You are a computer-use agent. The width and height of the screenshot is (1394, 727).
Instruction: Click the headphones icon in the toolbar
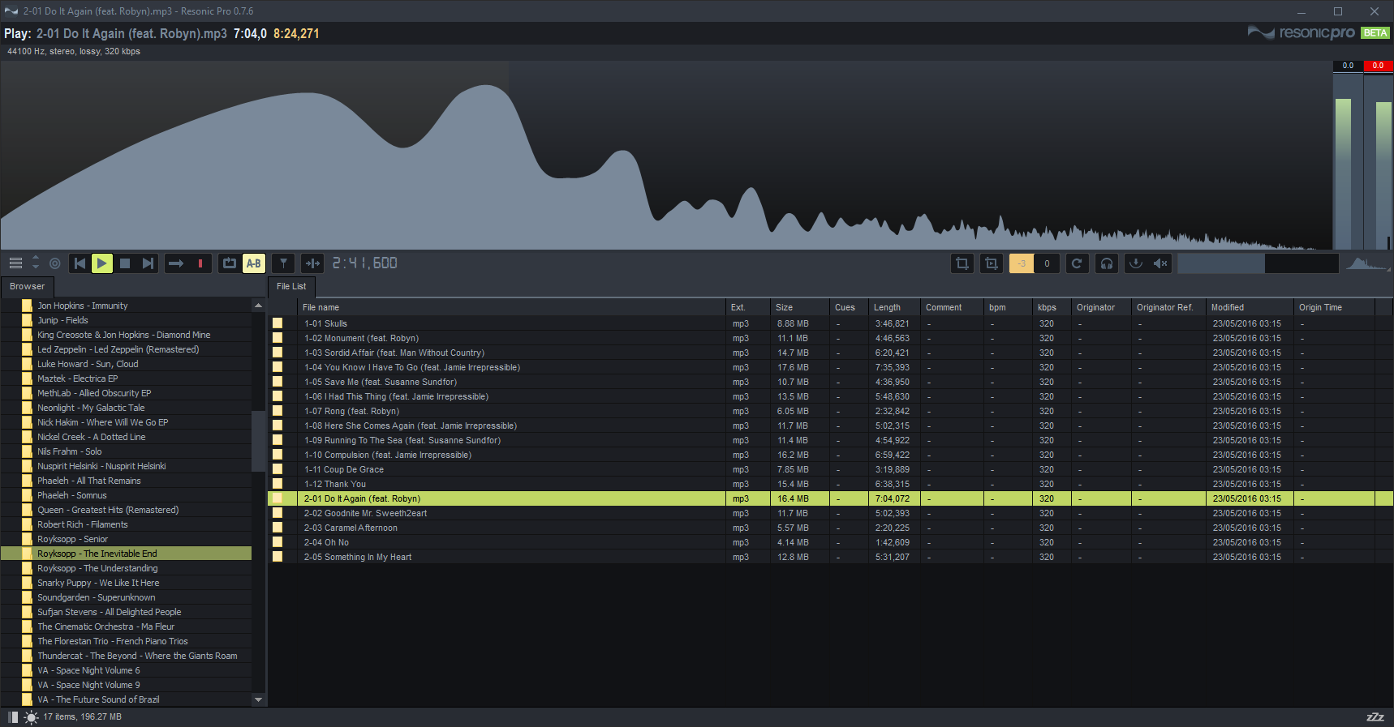pos(1107,263)
